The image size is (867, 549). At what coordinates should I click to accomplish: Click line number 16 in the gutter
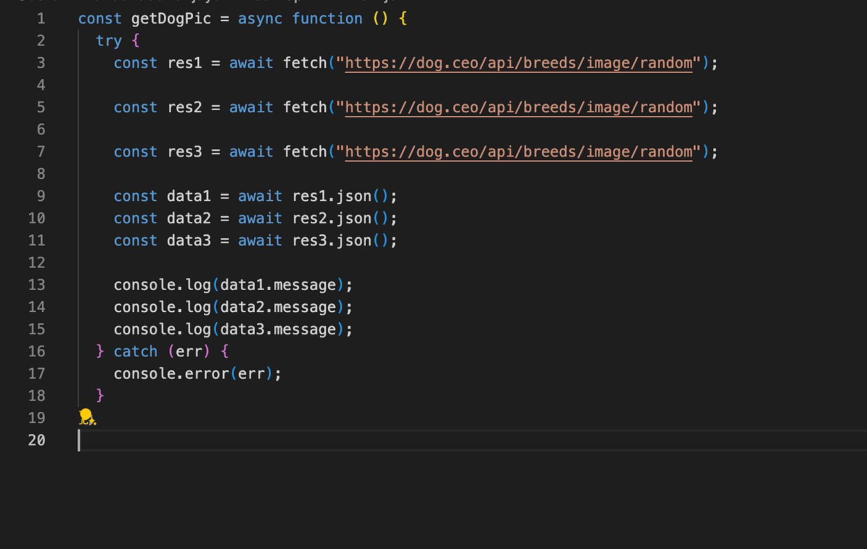37,351
